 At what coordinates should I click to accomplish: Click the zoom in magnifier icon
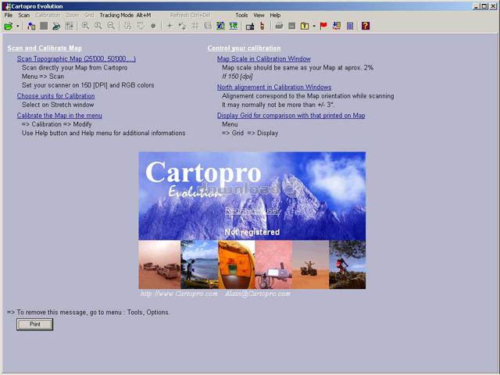click(85, 26)
